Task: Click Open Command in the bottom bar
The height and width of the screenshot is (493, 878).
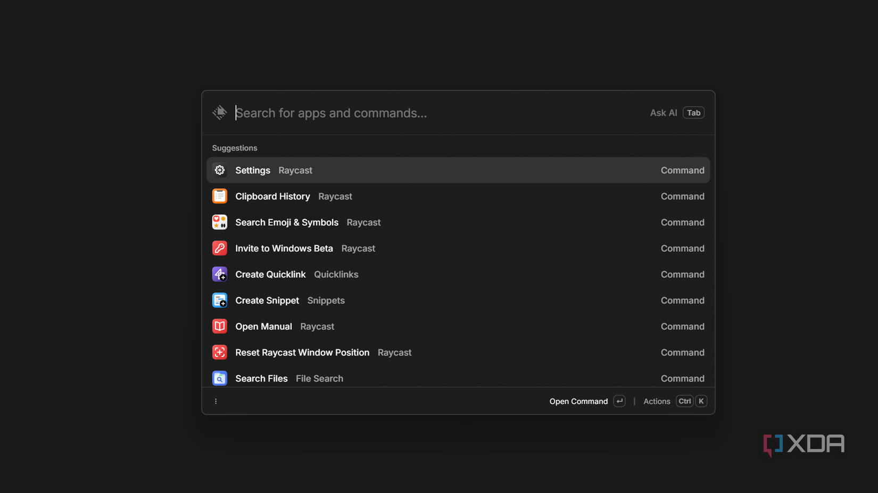Action: point(578,401)
